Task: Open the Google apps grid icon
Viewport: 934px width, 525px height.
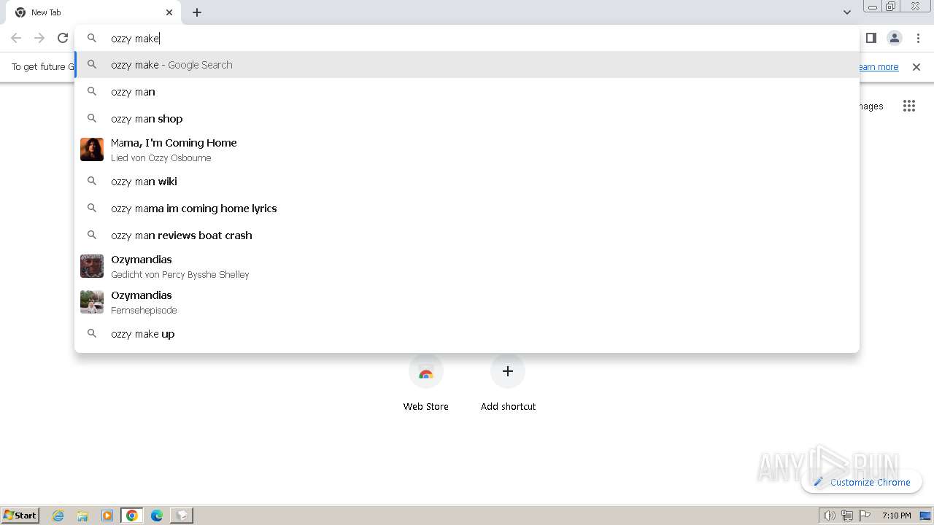Action: coord(908,106)
